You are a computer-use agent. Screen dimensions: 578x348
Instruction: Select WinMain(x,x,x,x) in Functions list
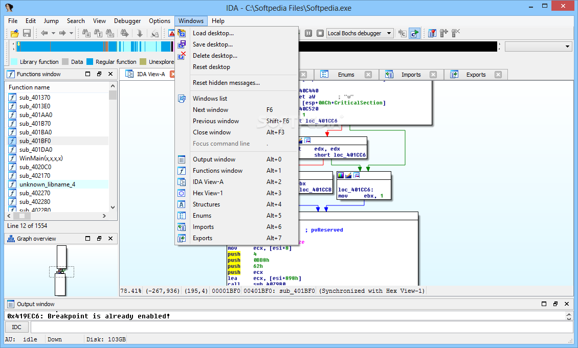(58, 158)
